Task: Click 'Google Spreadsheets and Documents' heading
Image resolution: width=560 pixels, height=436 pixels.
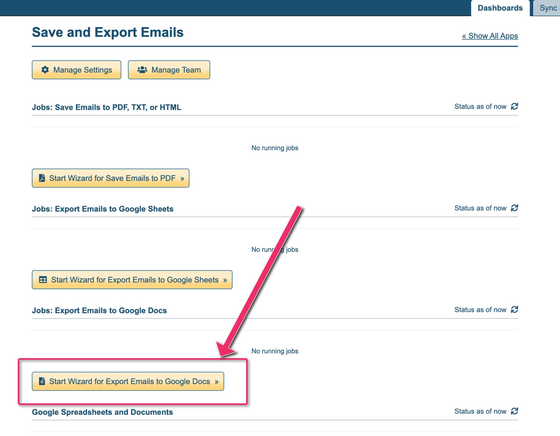Action: [102, 412]
